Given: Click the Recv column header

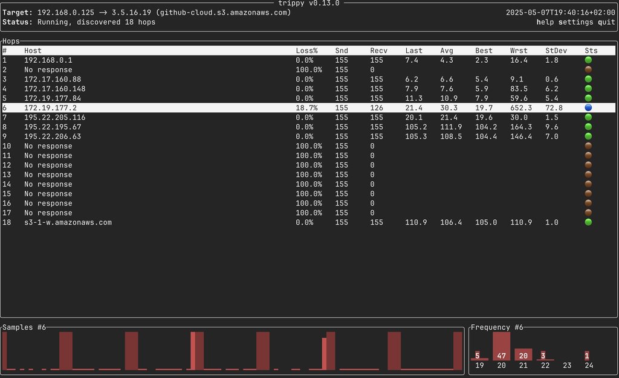Looking at the screenshot, I should click(378, 51).
